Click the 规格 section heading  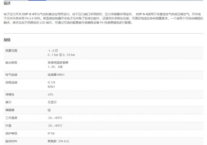click(7, 40)
